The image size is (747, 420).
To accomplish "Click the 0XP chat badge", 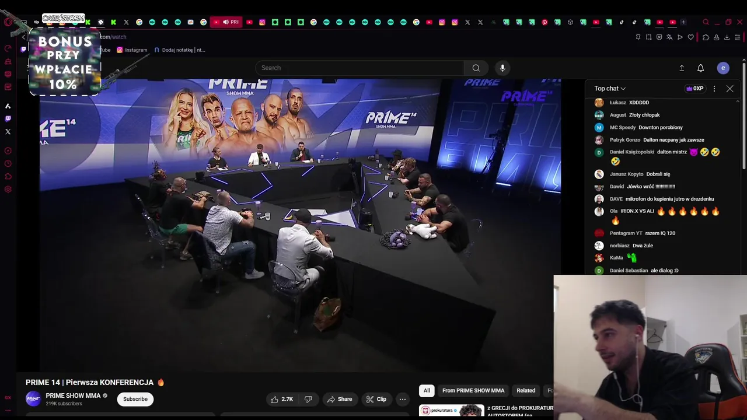I will click(x=694, y=89).
